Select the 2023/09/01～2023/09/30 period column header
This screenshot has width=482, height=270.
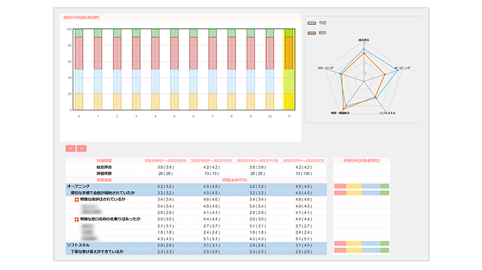pos(165,160)
